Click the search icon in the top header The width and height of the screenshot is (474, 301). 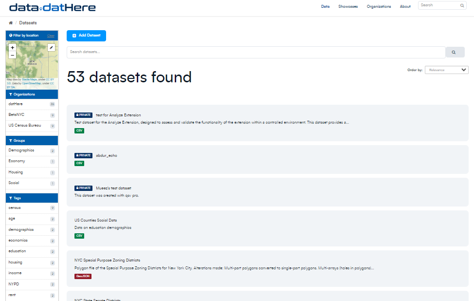tap(462, 5)
